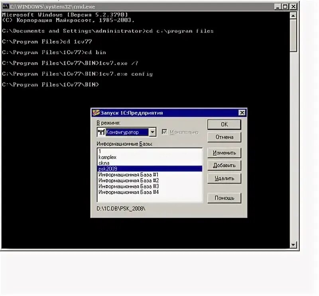Click the cmd window scroll up arrow
The height and width of the screenshot is (296, 319).
(293, 16)
